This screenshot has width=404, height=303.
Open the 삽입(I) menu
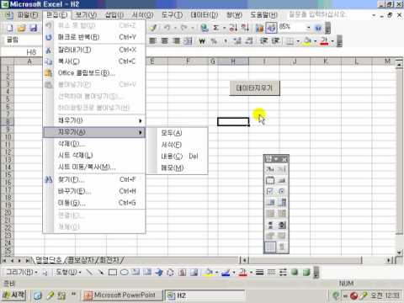click(x=114, y=14)
